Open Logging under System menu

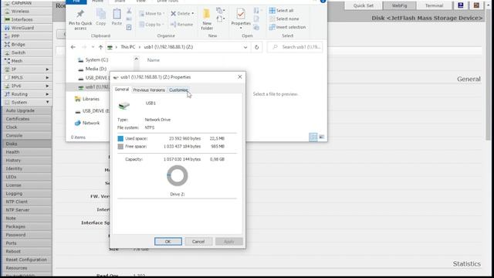click(26, 193)
